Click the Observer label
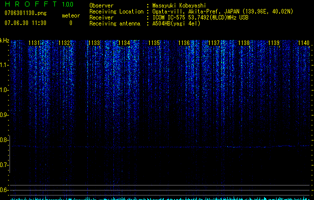The height and width of the screenshot is (200, 314). [x=101, y=5]
